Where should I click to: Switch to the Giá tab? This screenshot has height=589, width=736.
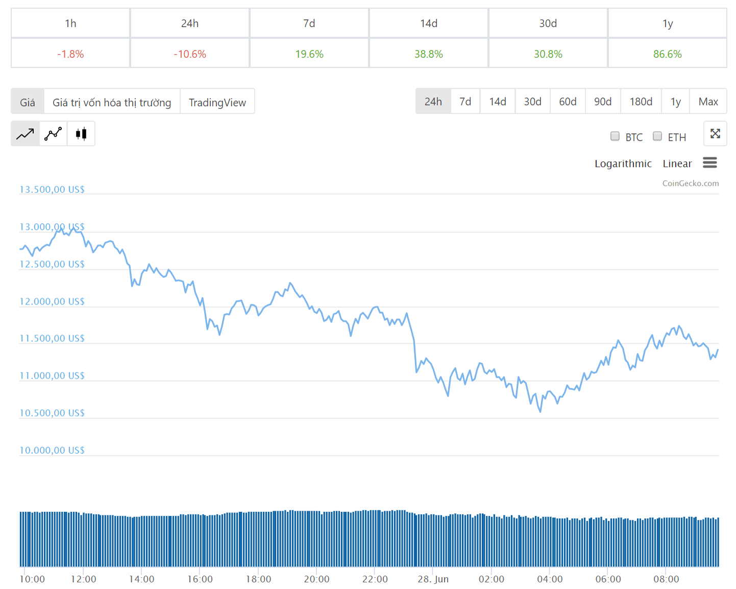tap(28, 102)
